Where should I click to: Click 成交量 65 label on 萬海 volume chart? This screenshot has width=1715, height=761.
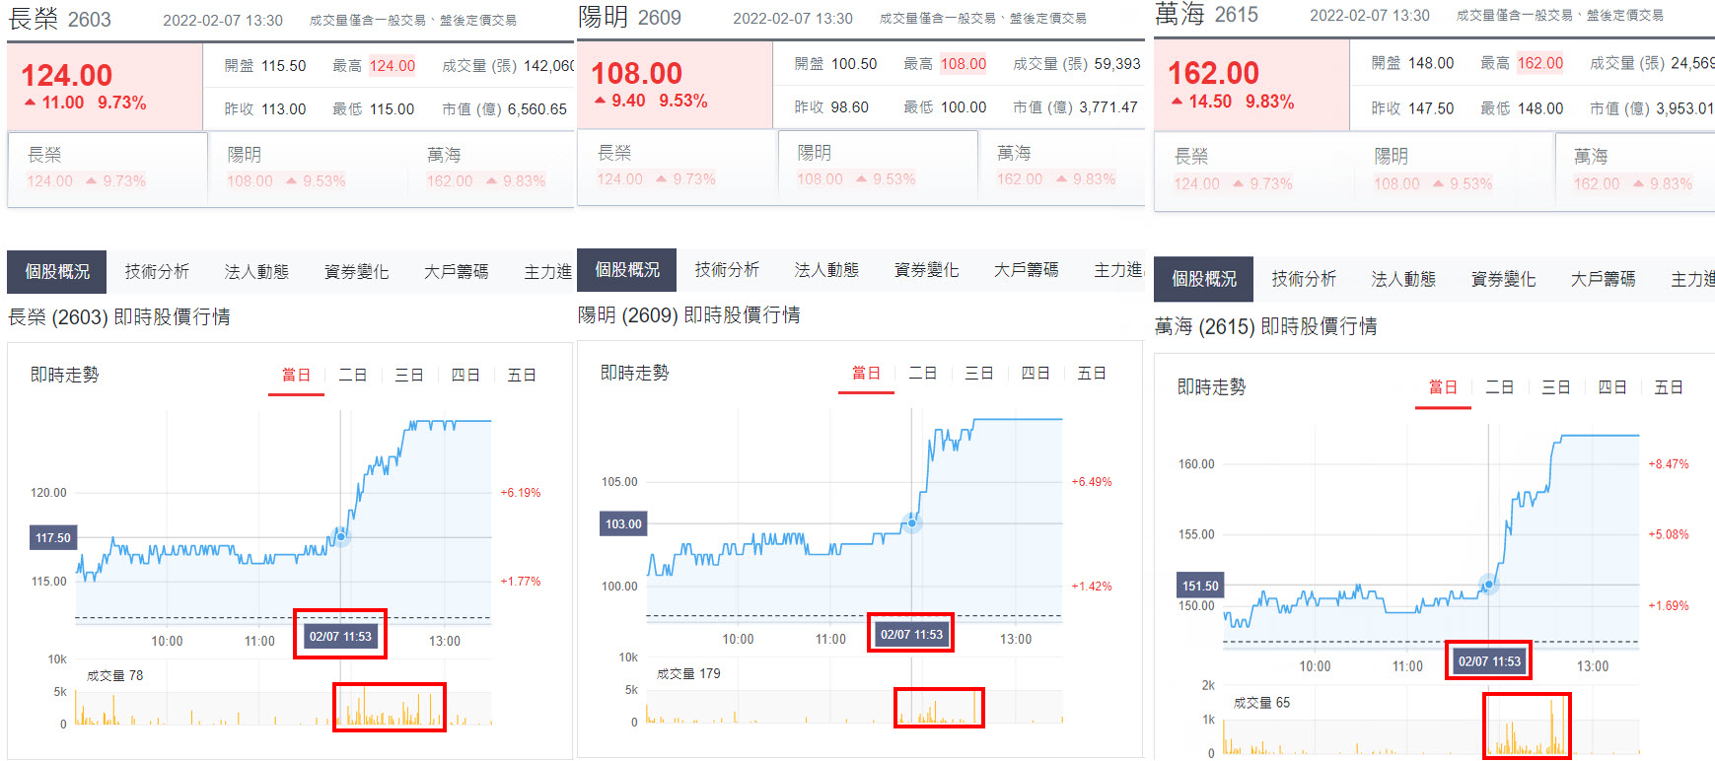[1261, 703]
